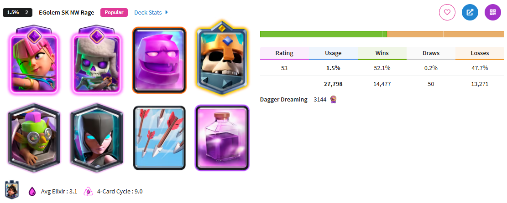Click the tower troop princess icon
The image size is (507, 203).
(x=12, y=190)
